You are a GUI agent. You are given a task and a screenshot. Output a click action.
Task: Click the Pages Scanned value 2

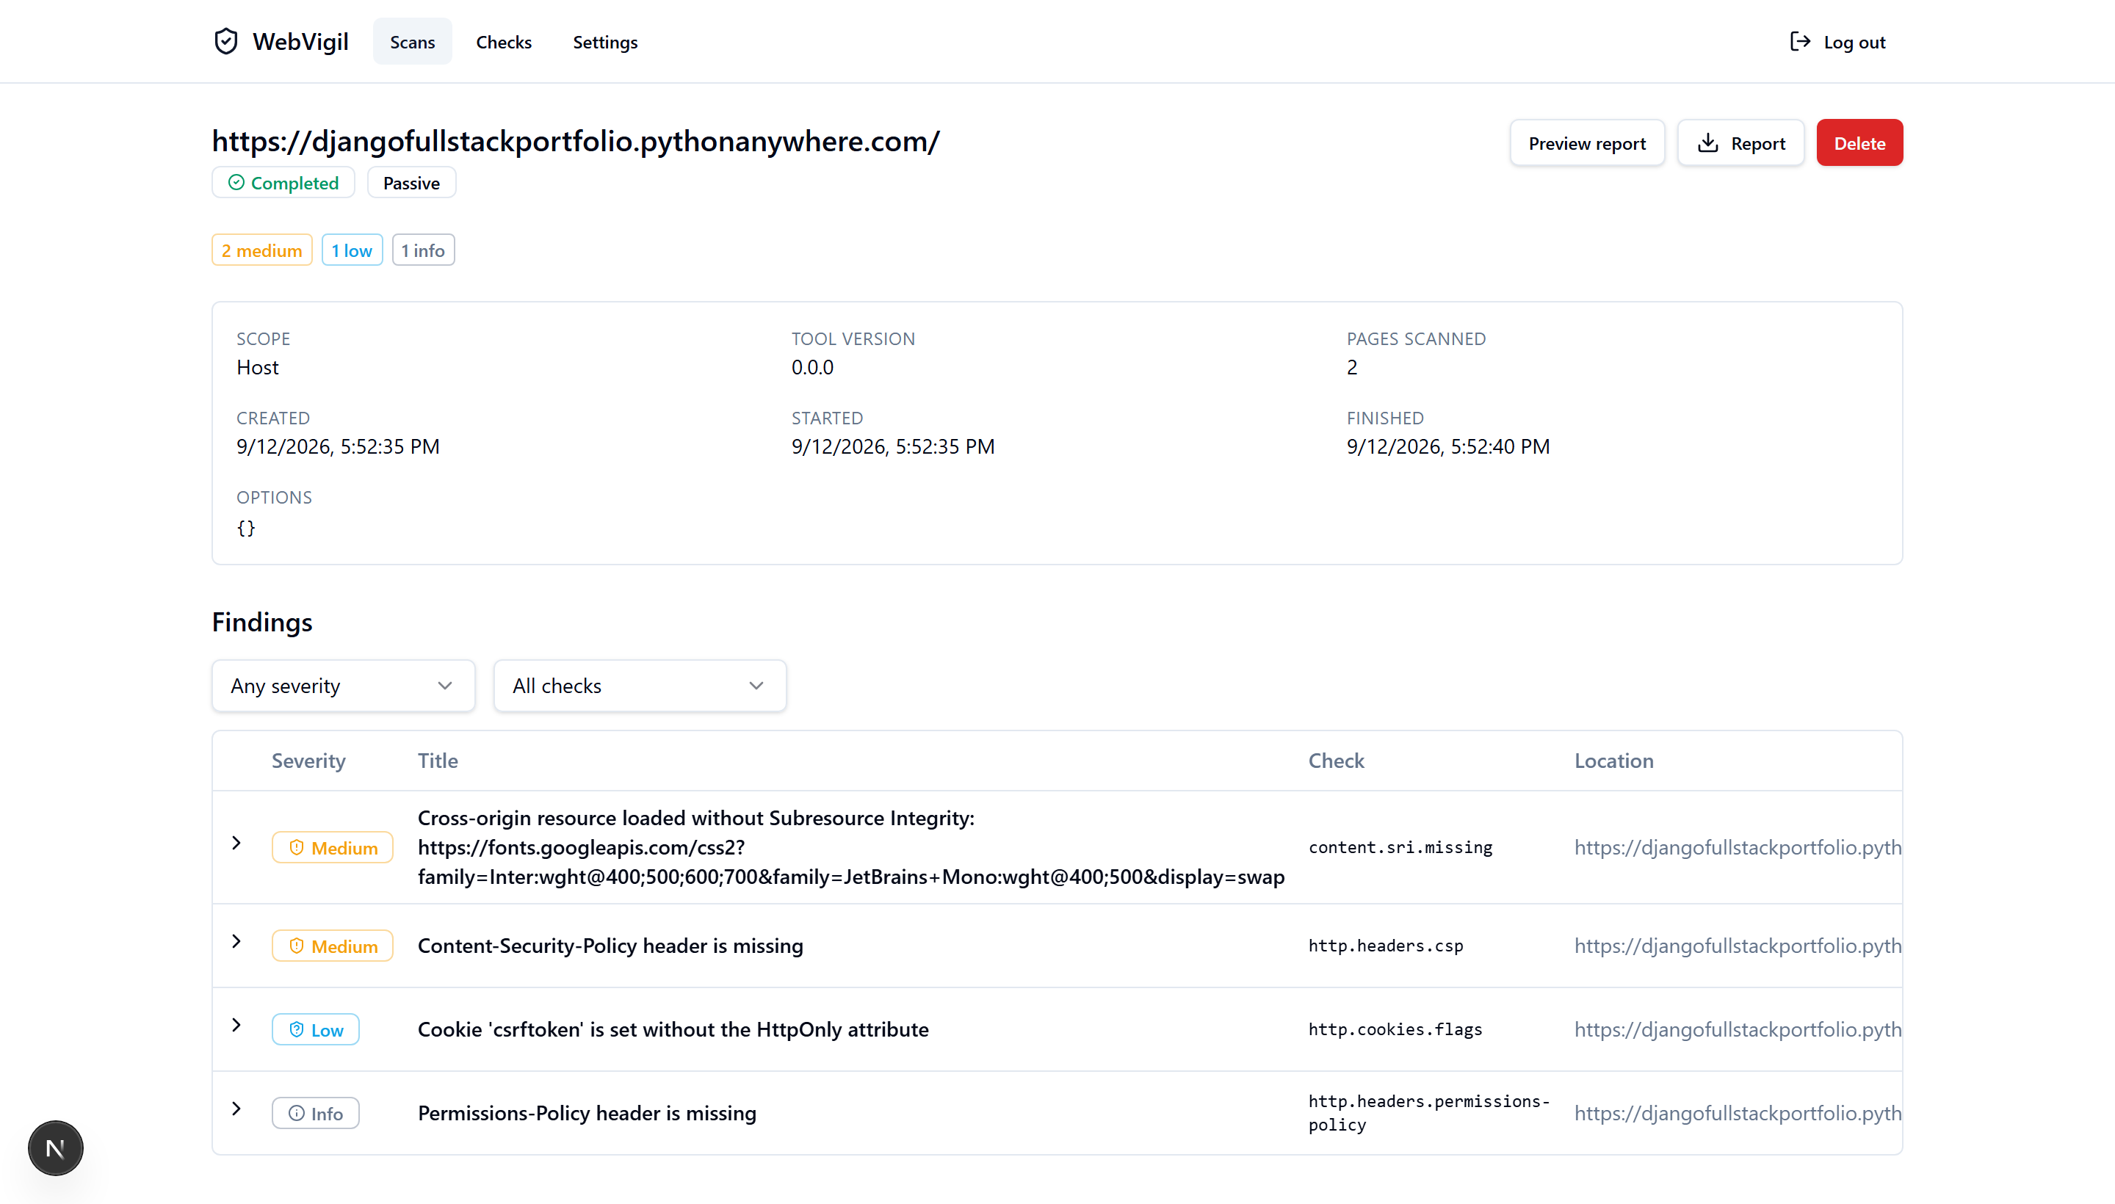1351,367
